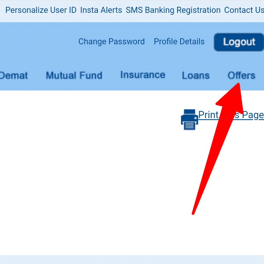Open Personalize User ID
The width and height of the screenshot is (264, 264).
pos(41,10)
